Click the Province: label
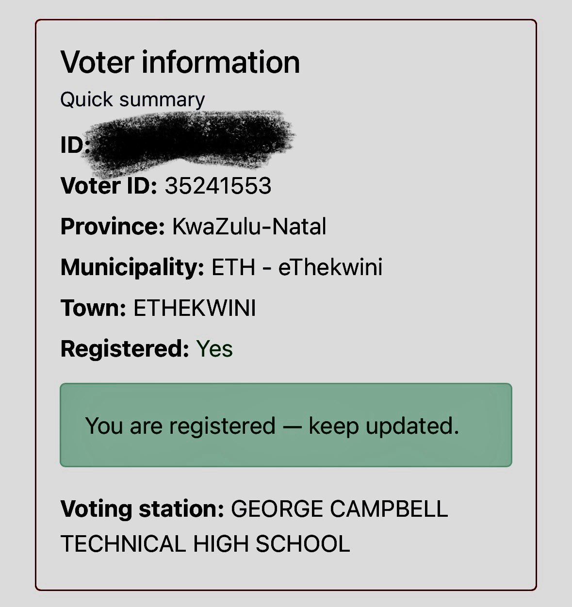The image size is (572, 607). 113,227
